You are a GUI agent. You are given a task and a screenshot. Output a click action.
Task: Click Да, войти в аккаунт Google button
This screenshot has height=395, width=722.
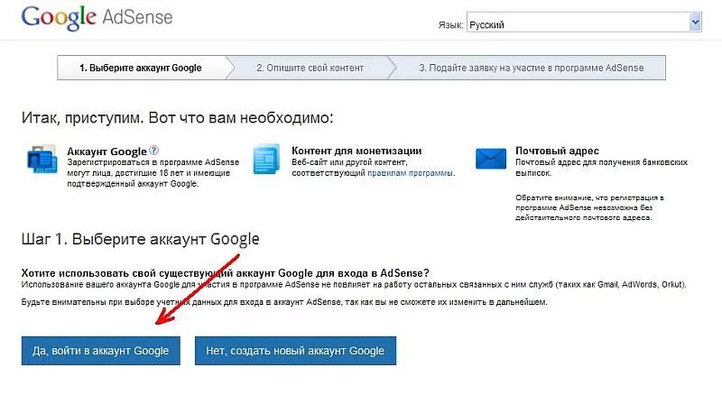(101, 351)
